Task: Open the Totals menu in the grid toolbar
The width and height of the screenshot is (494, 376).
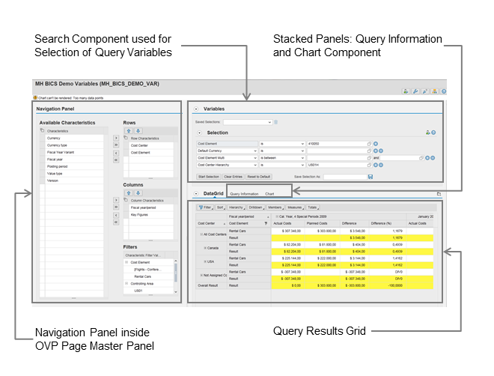Action: [x=313, y=207]
